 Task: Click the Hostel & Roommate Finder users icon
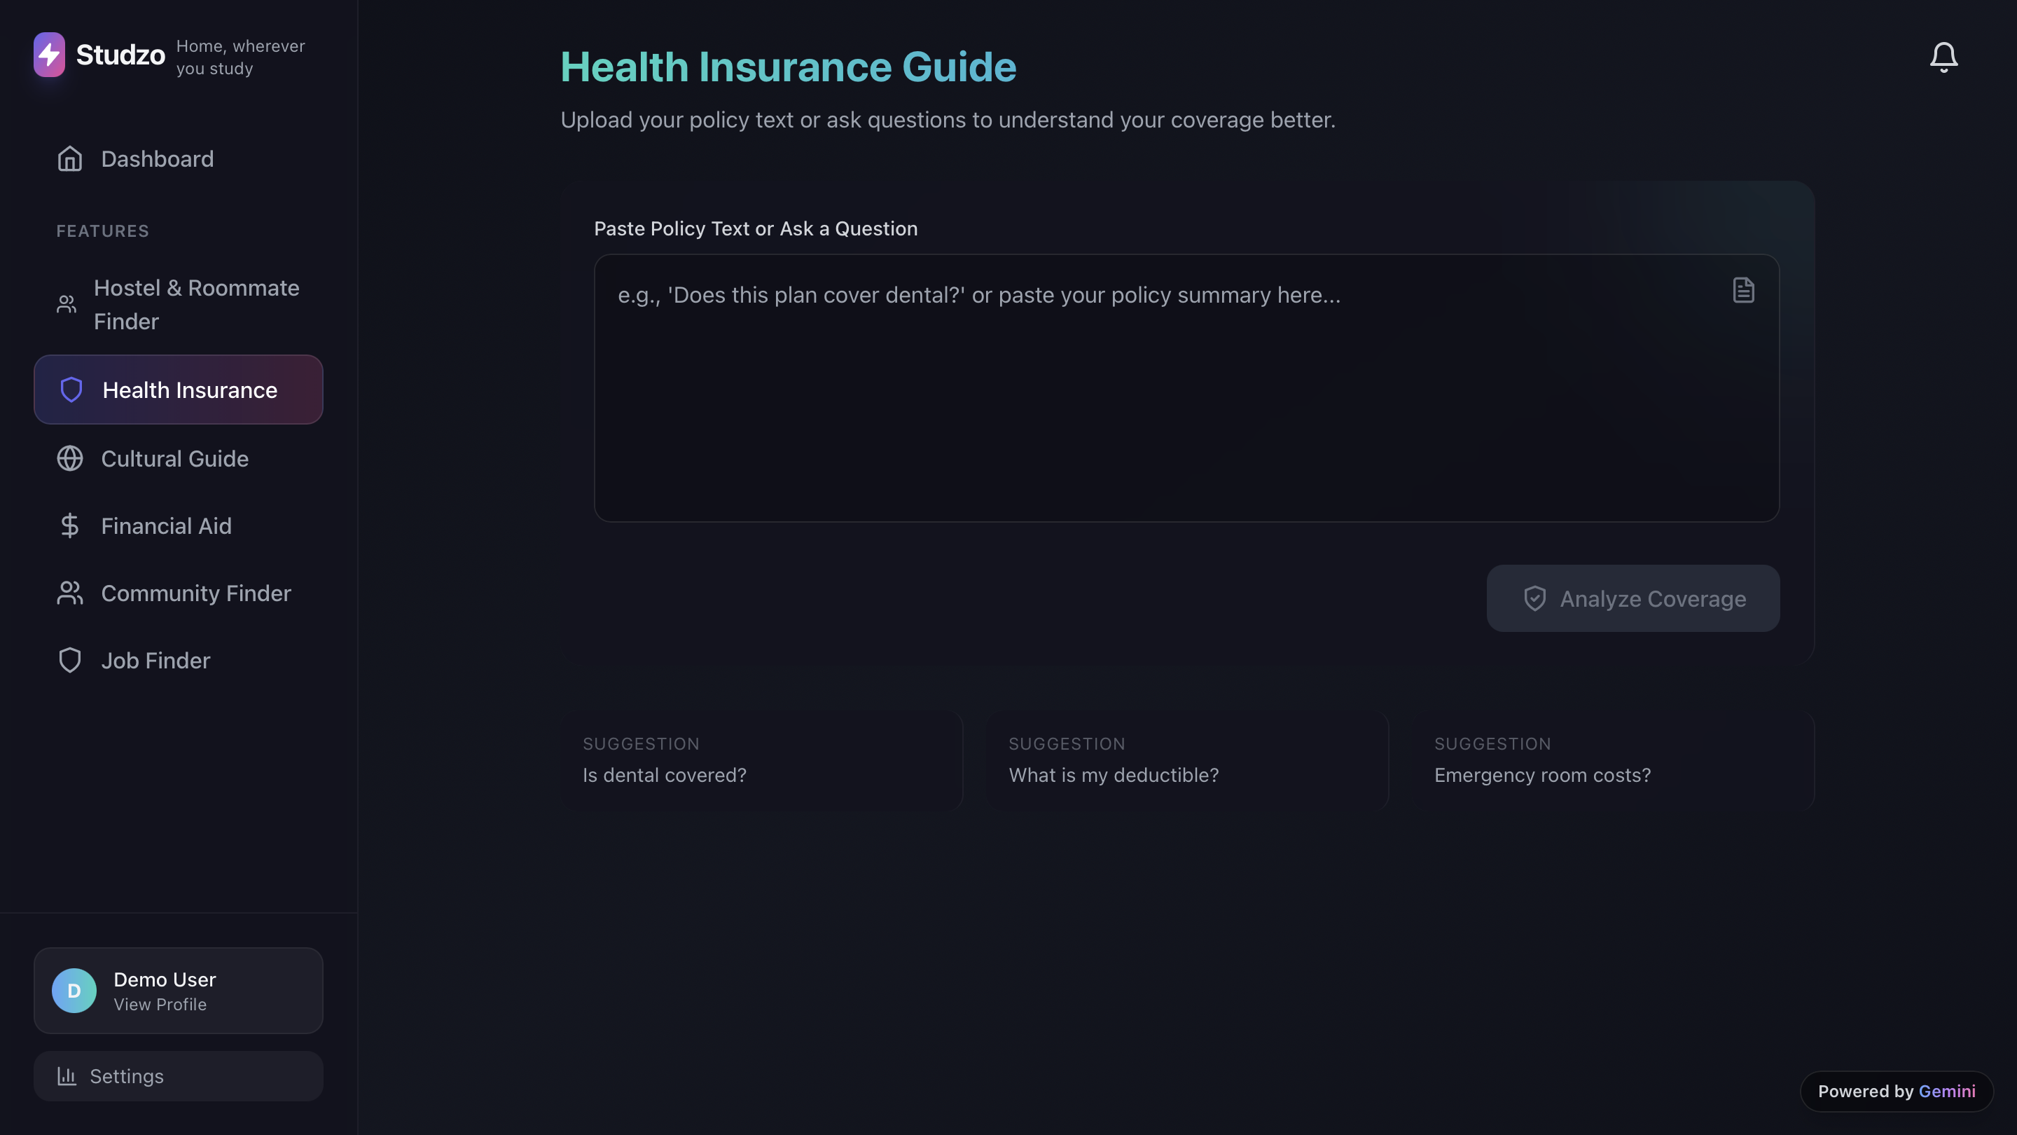click(67, 304)
